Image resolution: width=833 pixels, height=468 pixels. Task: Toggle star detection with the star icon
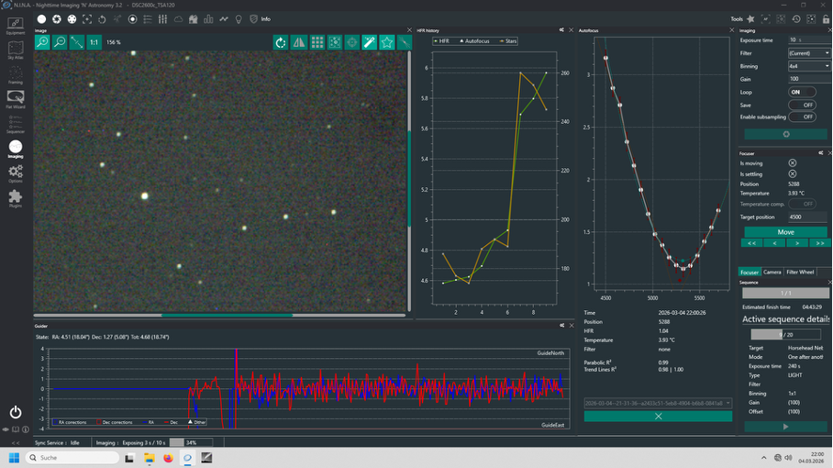[x=387, y=42]
